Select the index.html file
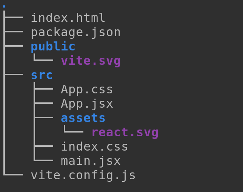This screenshot has width=243, height=192. click(x=68, y=18)
